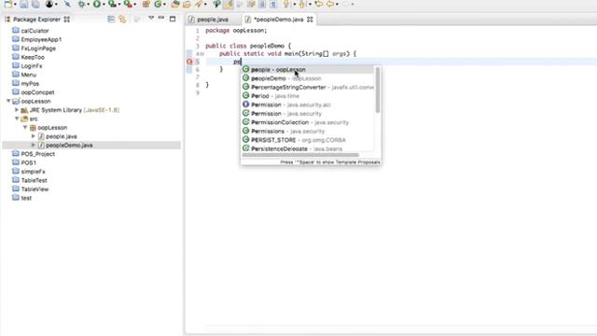The image size is (597, 336).
Task: Click the New file wizard icon
Action: tap(7, 4)
